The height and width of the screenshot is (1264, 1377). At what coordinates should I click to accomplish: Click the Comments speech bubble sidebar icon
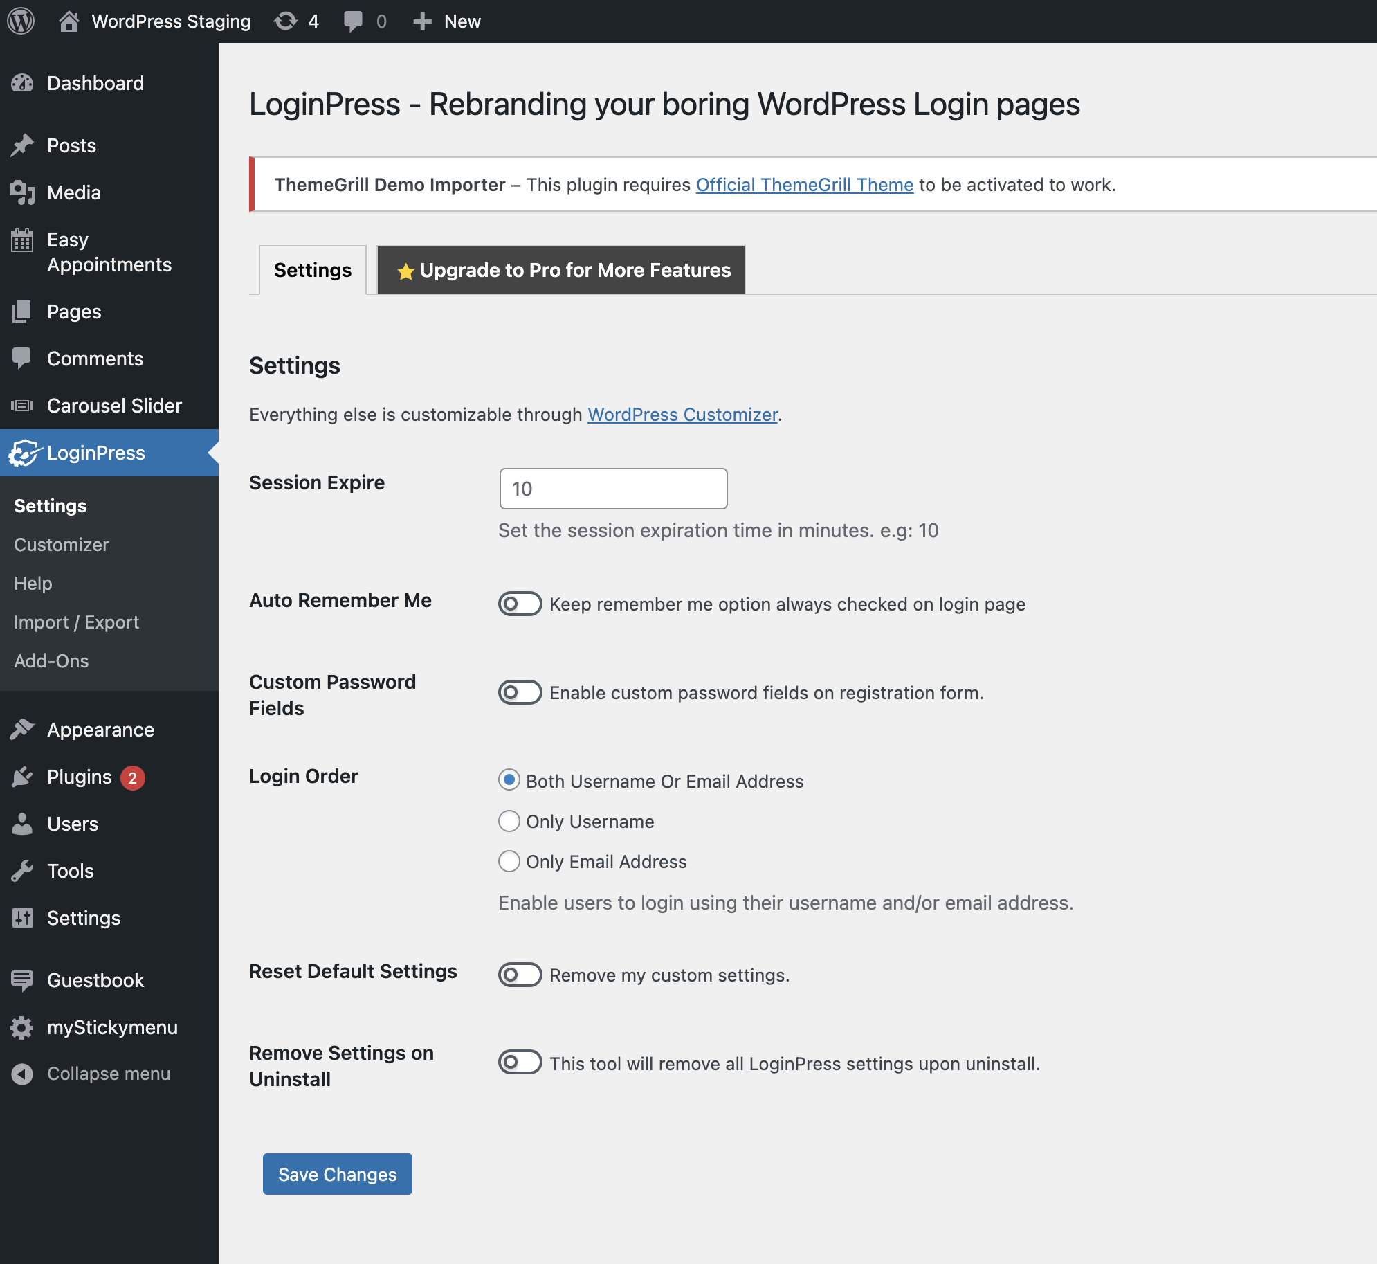click(22, 359)
